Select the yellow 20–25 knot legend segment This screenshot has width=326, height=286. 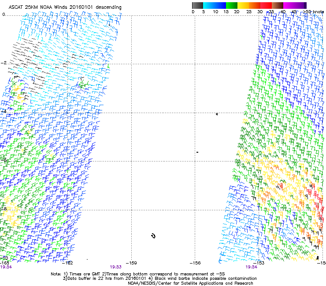(x=243, y=5)
